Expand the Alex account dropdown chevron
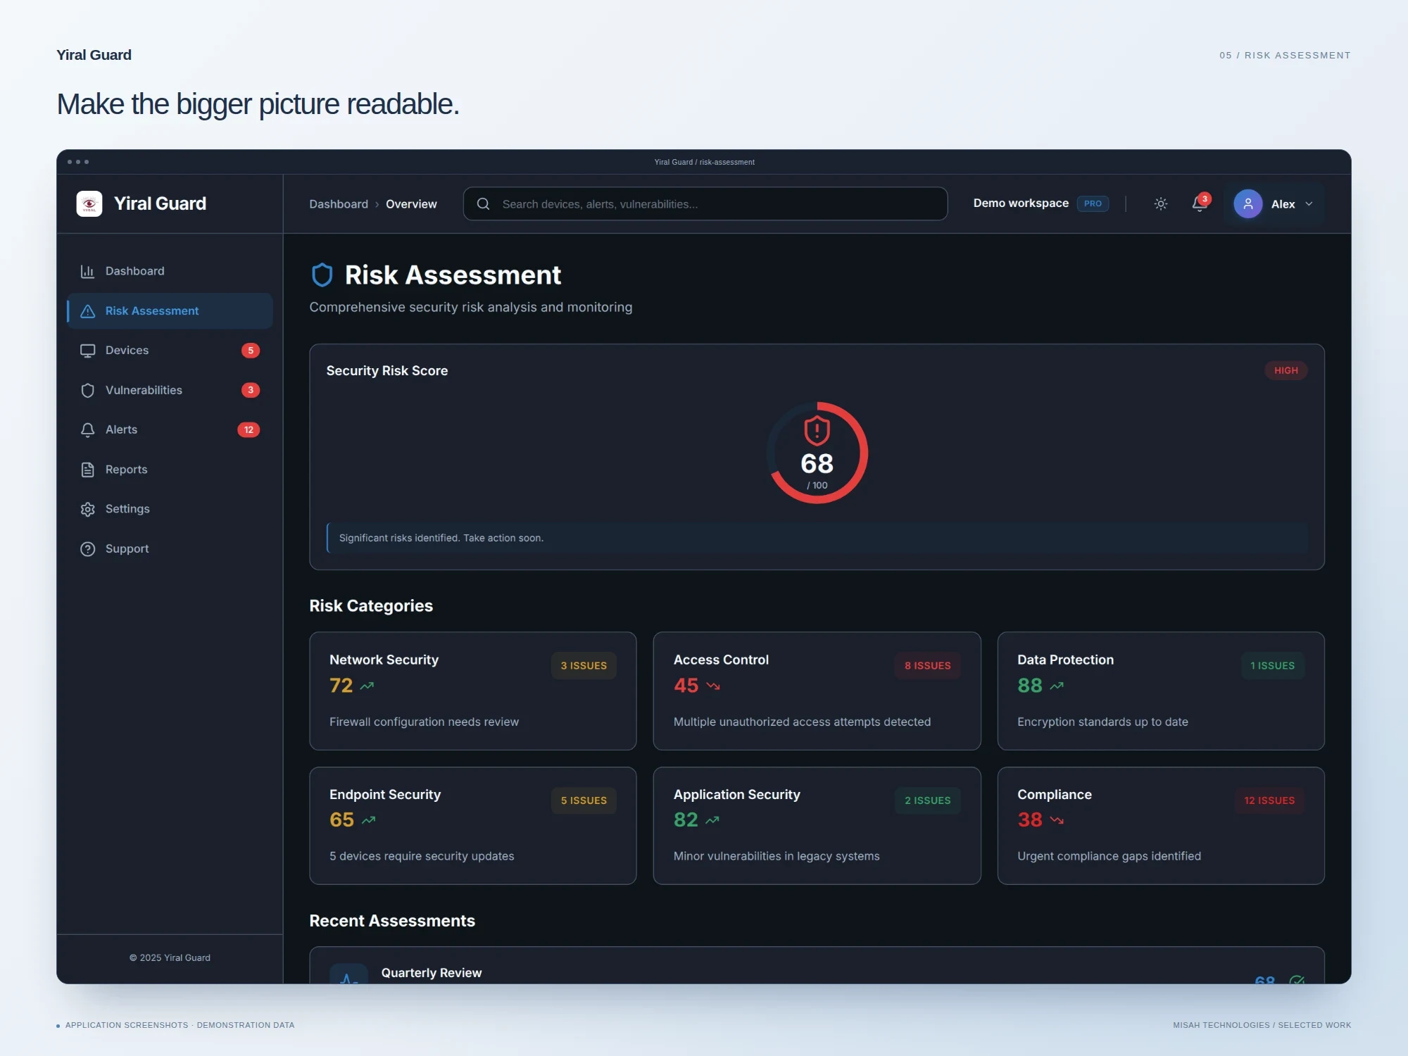The image size is (1408, 1056). 1309,204
